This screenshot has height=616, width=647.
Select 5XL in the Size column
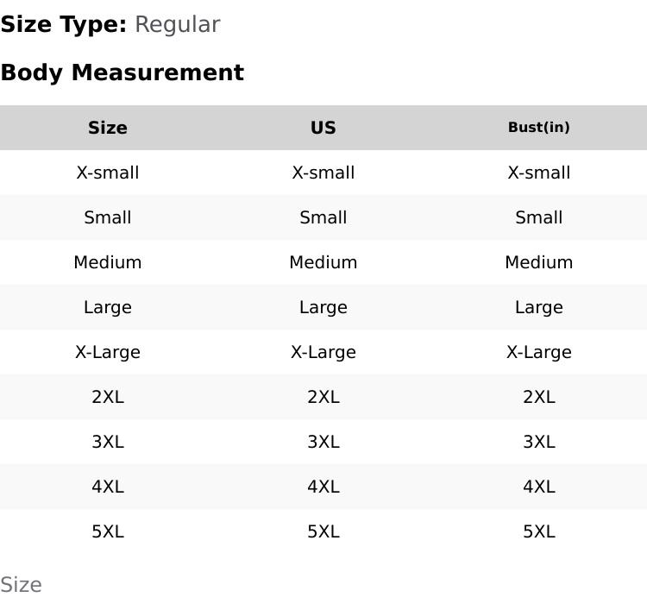tap(108, 531)
